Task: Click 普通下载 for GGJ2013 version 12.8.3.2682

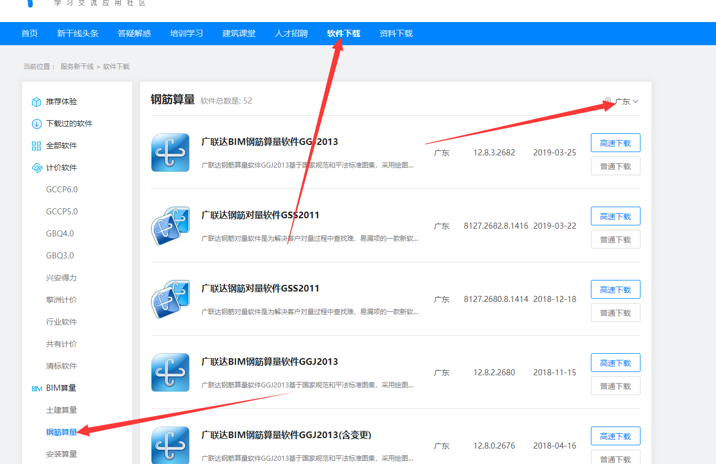Action: click(x=616, y=166)
